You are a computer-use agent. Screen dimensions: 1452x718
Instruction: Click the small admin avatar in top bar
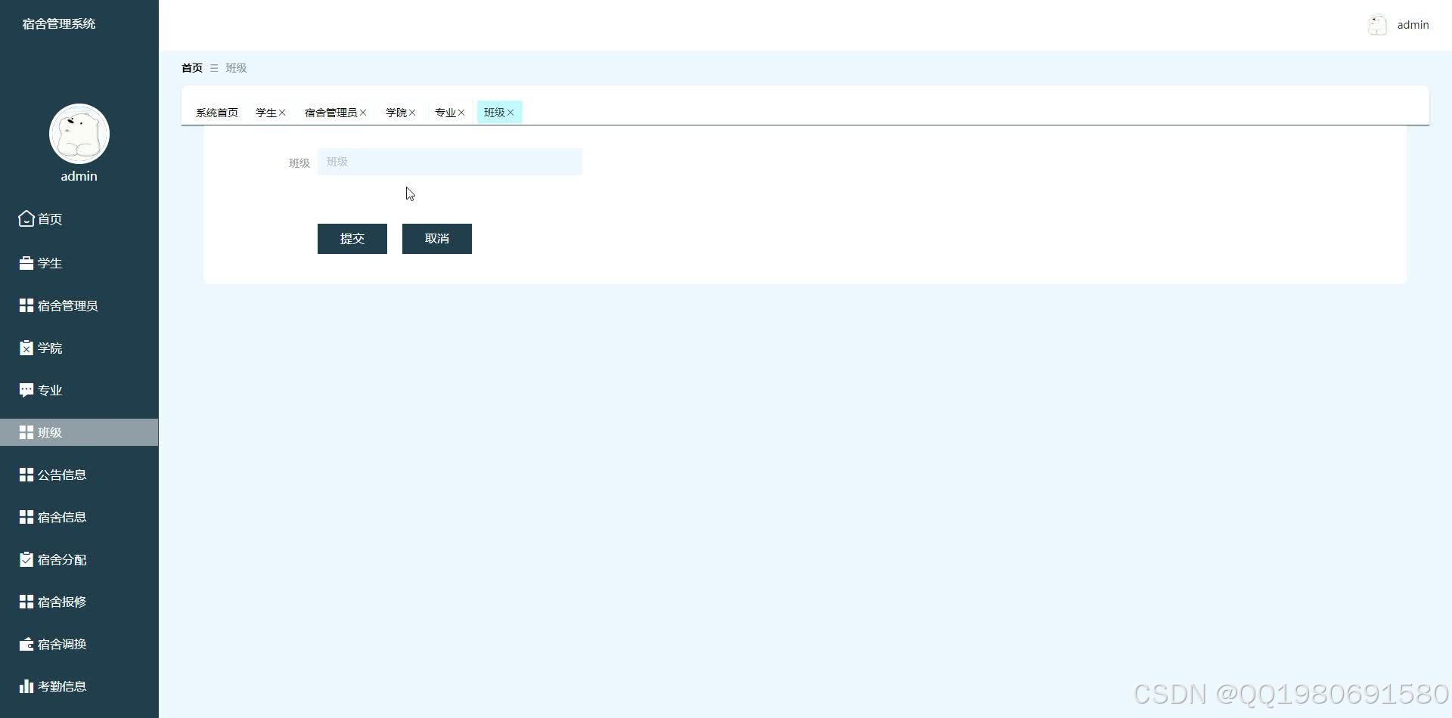click(x=1377, y=25)
